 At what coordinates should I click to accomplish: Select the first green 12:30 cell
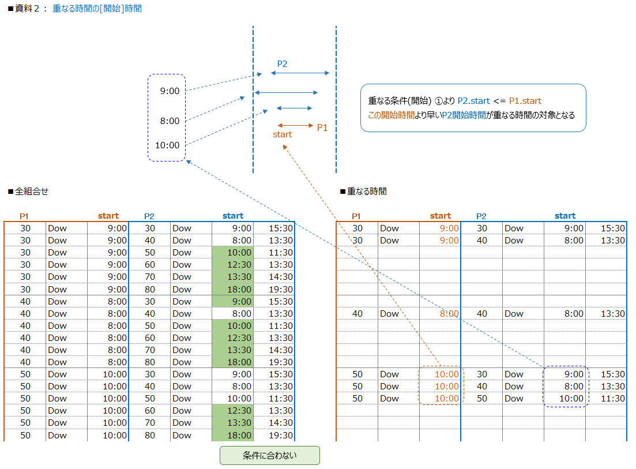point(233,265)
